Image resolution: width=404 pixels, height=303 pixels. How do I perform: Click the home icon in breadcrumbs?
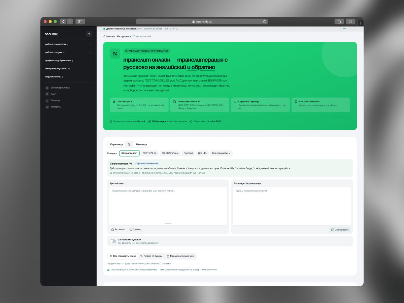[x=104, y=36]
